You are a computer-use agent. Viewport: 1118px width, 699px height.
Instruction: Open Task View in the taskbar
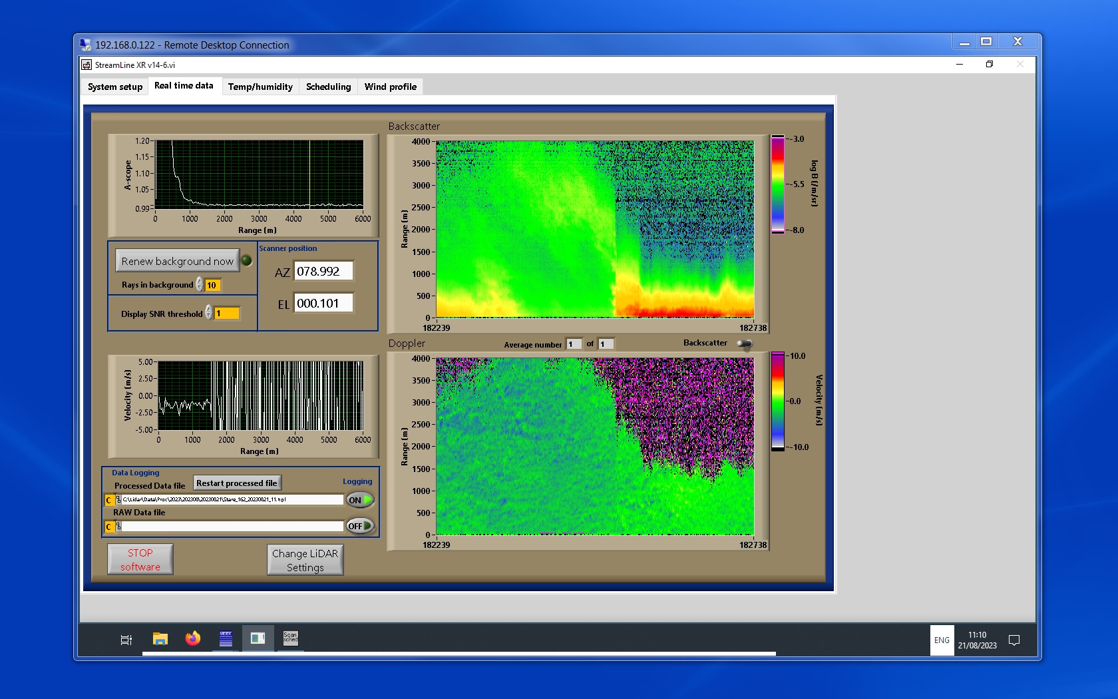pos(126,640)
